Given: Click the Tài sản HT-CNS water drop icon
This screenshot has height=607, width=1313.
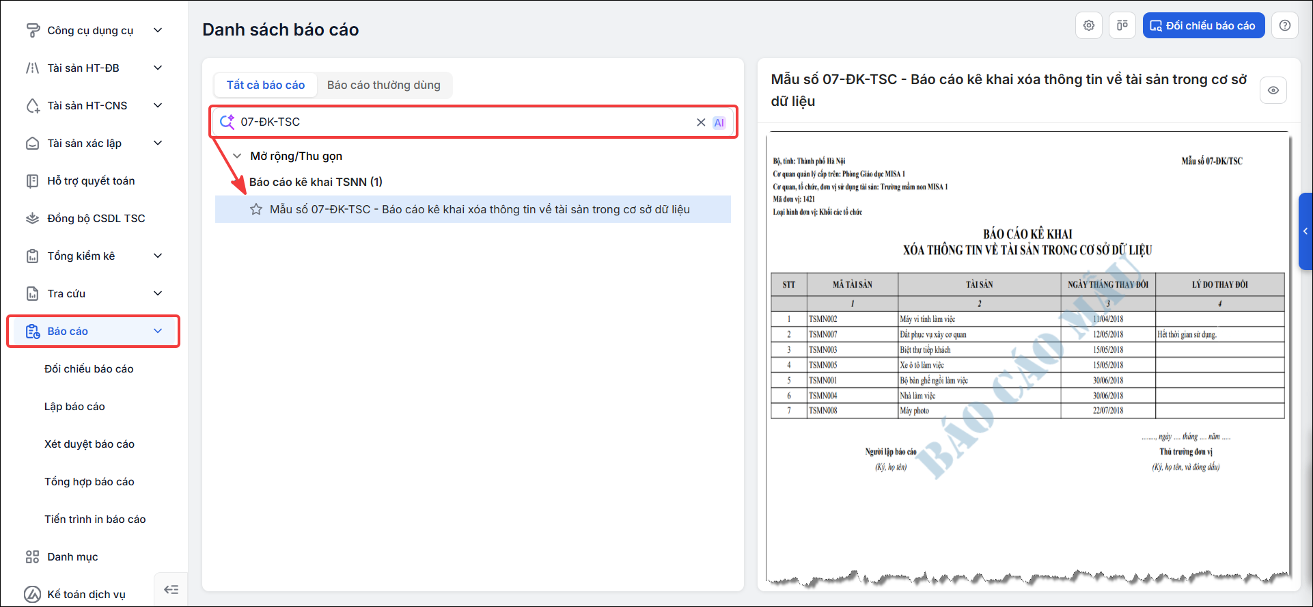Looking at the screenshot, I should [32, 105].
